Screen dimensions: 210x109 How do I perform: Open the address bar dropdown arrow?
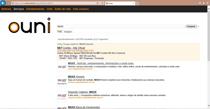(x=100, y=3)
